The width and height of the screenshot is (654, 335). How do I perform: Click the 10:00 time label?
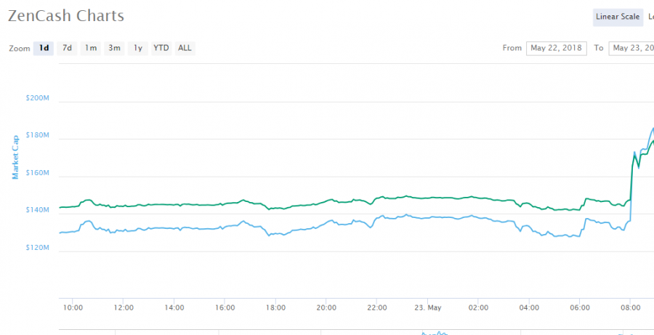[x=73, y=308]
